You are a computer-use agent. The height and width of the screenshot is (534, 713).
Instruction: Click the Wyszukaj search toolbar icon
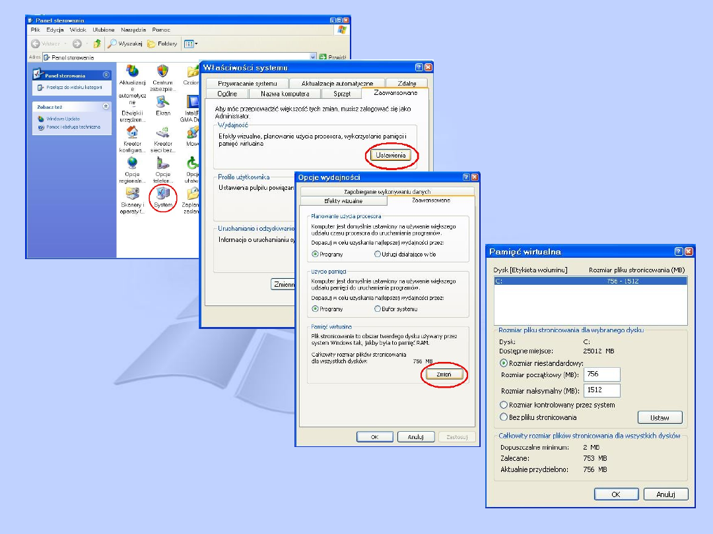coord(112,44)
